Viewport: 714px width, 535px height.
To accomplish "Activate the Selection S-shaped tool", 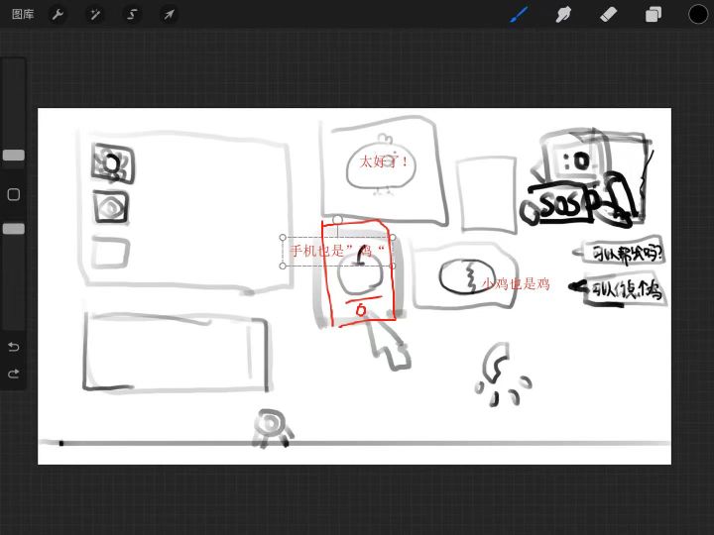I will (132, 15).
